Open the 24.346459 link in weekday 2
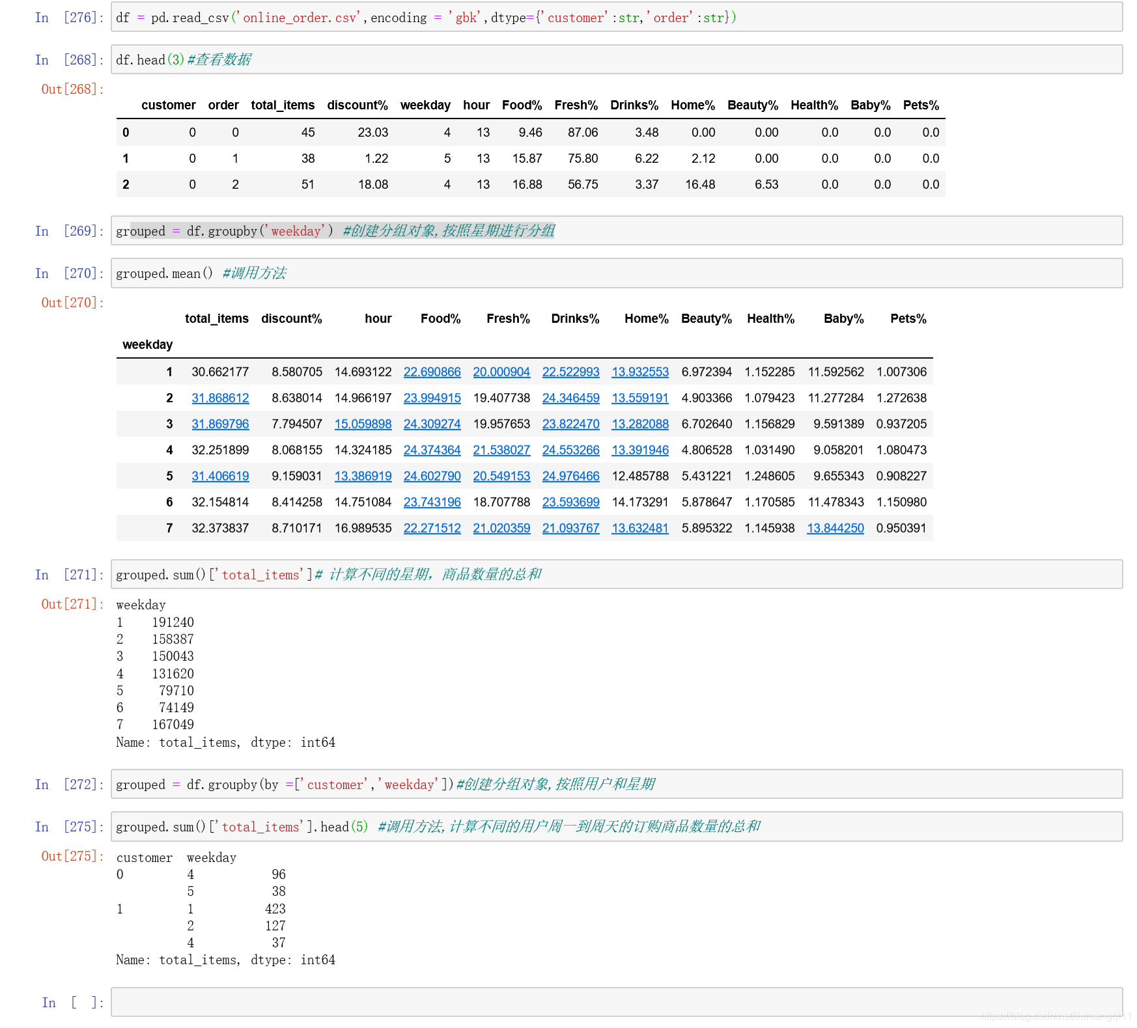The image size is (1137, 1028). point(570,398)
